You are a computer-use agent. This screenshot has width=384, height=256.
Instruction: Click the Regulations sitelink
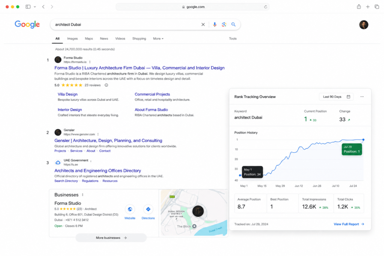pos(90,181)
